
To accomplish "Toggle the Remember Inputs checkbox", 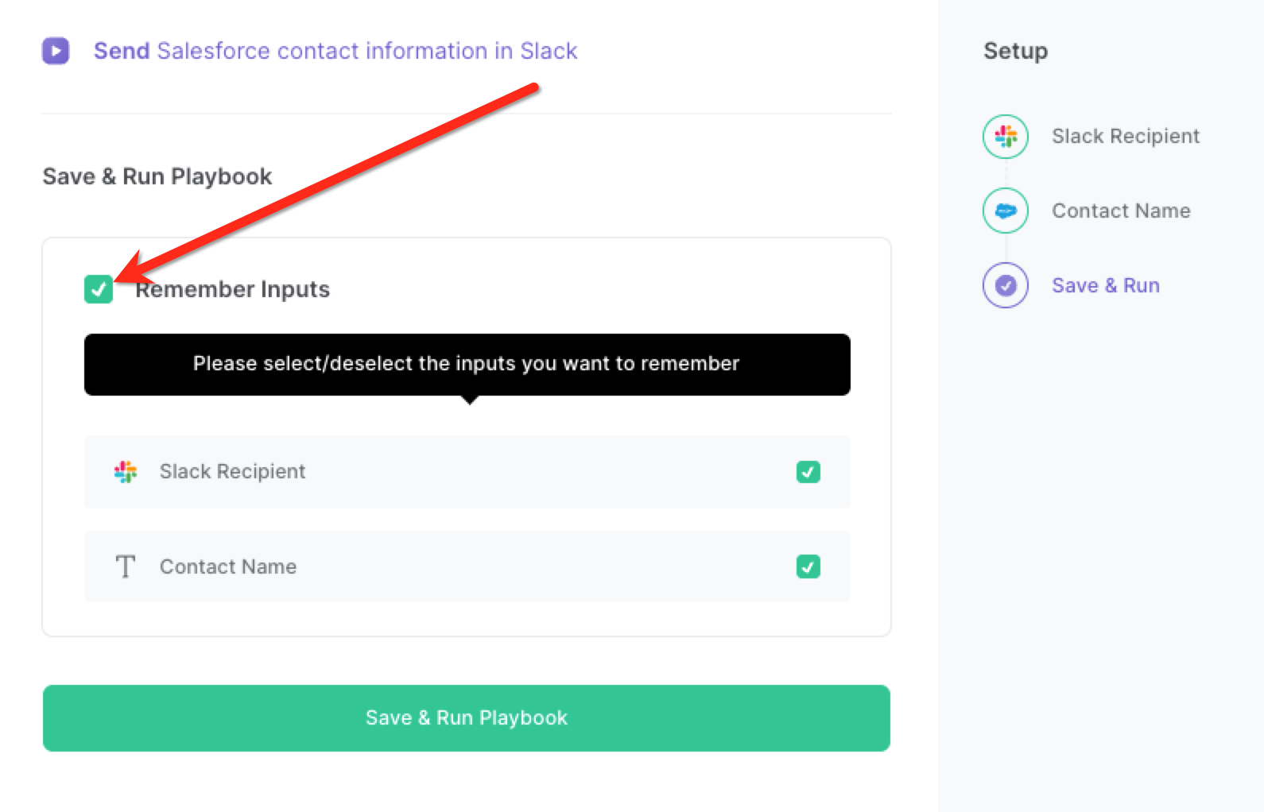I will [99, 289].
